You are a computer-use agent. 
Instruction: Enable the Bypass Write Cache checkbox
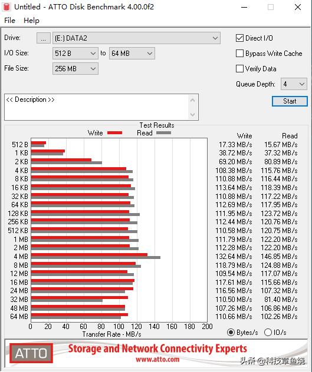239,54
